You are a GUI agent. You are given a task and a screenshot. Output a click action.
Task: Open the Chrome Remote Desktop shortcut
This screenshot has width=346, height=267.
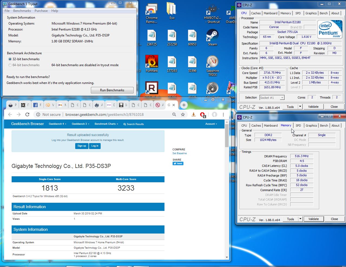coord(151,13)
